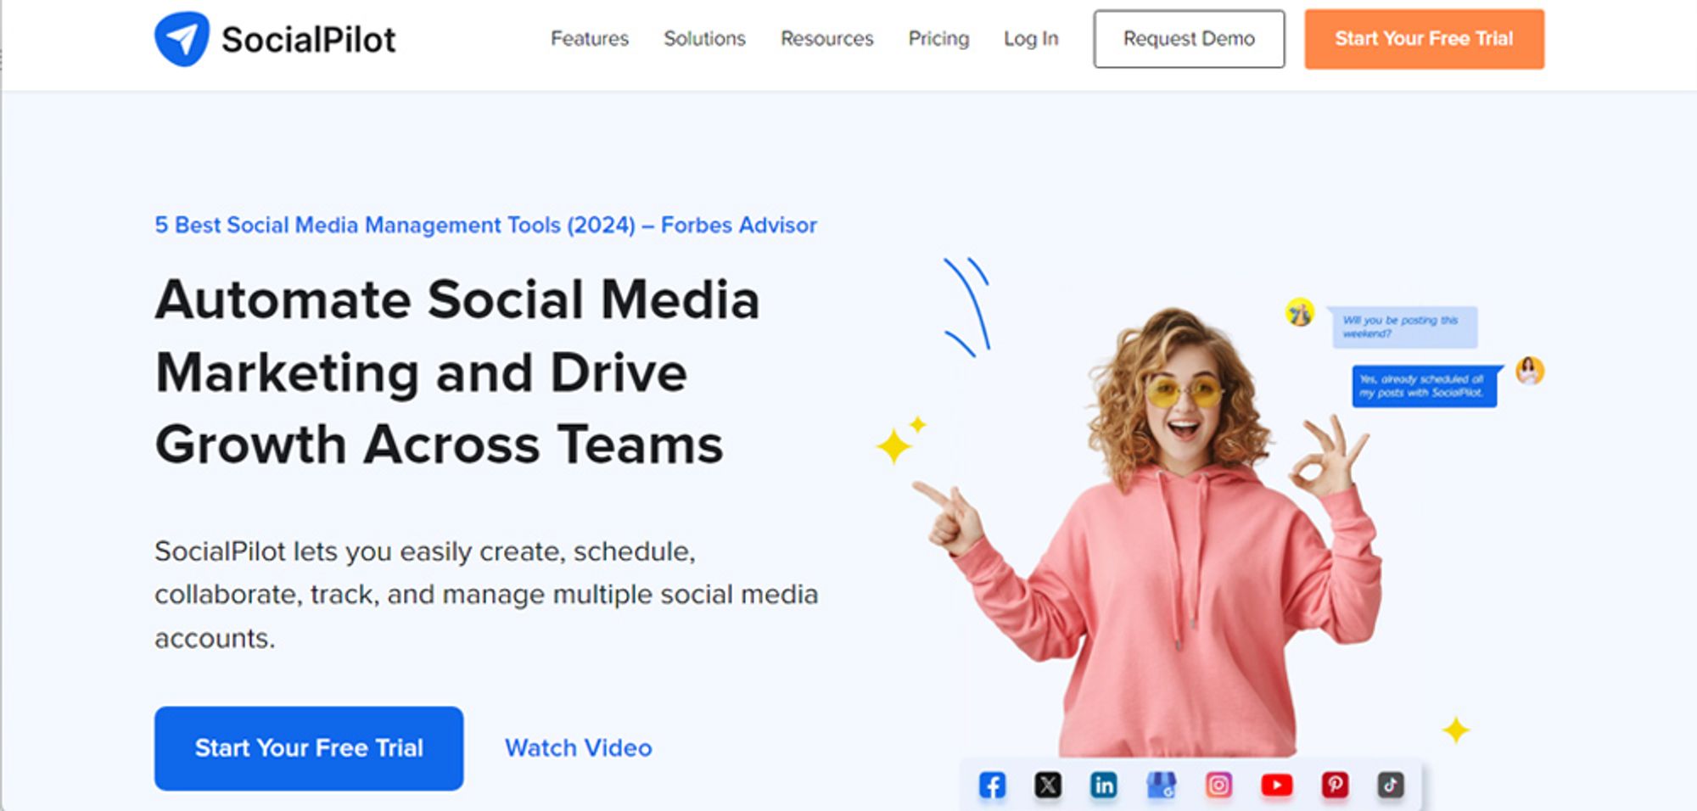Click the headline 'Automate Social Media Marketing' text
This screenshot has width=1697, height=811.
(x=456, y=372)
